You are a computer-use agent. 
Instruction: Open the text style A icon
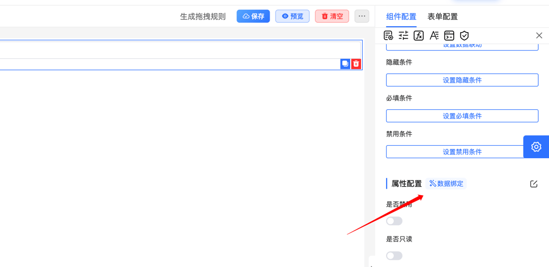coord(434,35)
